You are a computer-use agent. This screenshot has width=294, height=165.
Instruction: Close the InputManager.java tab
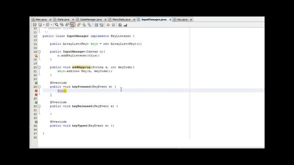pyautogui.click(x=170, y=19)
